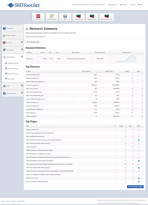The height and width of the screenshot is (205, 148).
Task: Uncheck the actuatemedia seo-agency checkbox
Action: (139, 168)
